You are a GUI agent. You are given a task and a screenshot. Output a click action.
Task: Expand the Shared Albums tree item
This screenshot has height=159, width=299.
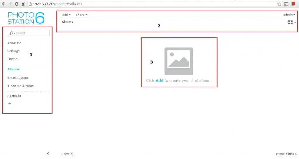point(9,86)
